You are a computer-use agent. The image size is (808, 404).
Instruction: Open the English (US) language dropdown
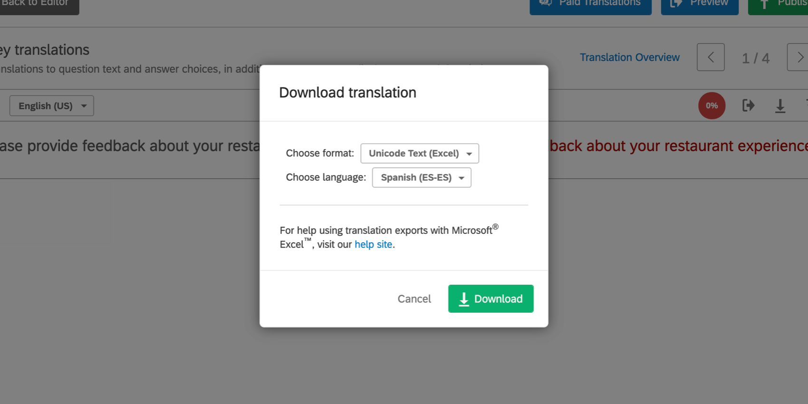52,106
